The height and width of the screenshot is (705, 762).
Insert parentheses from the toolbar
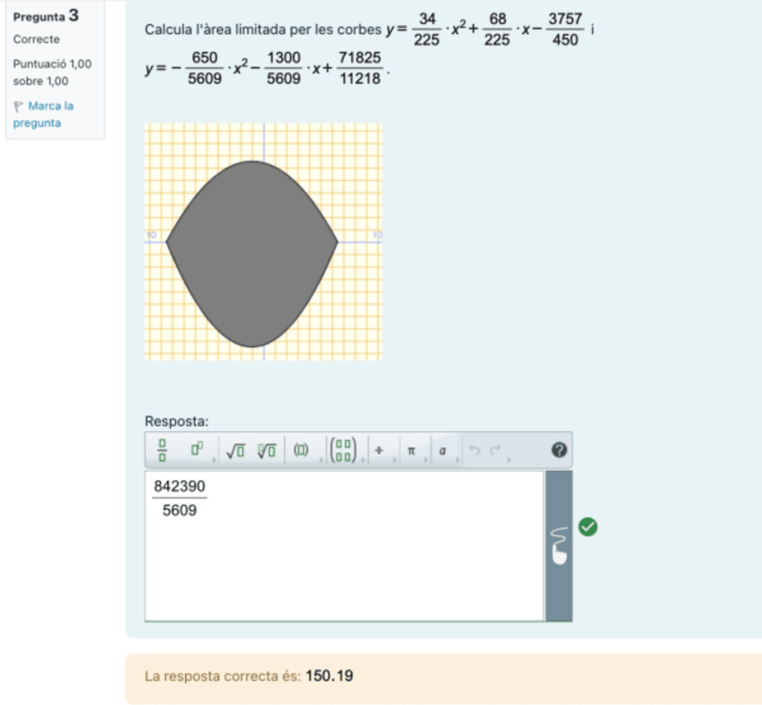300,451
